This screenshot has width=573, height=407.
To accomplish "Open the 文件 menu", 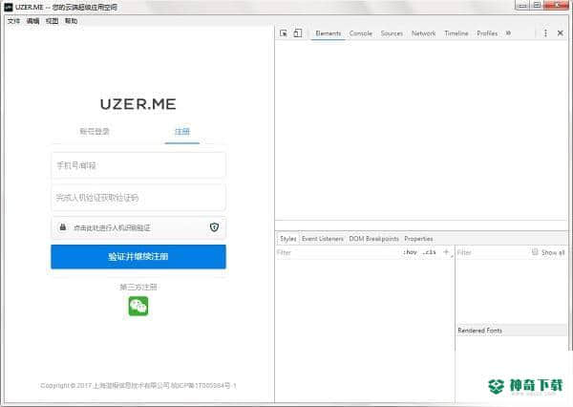I will [x=13, y=21].
